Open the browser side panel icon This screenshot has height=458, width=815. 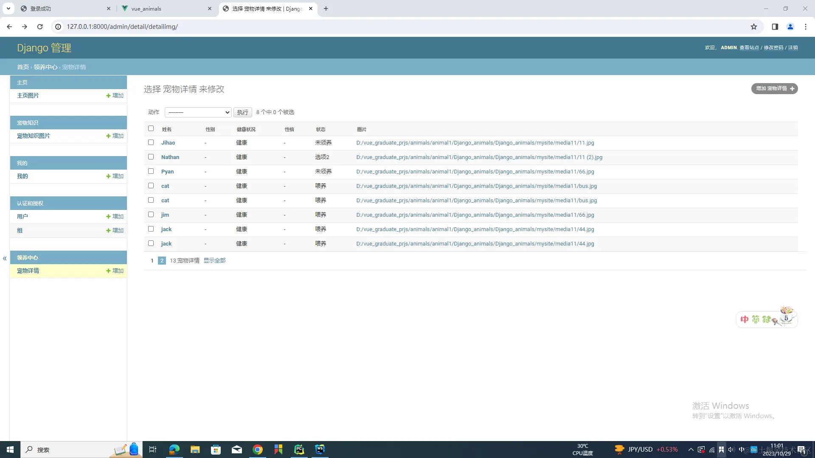pyautogui.click(x=775, y=27)
